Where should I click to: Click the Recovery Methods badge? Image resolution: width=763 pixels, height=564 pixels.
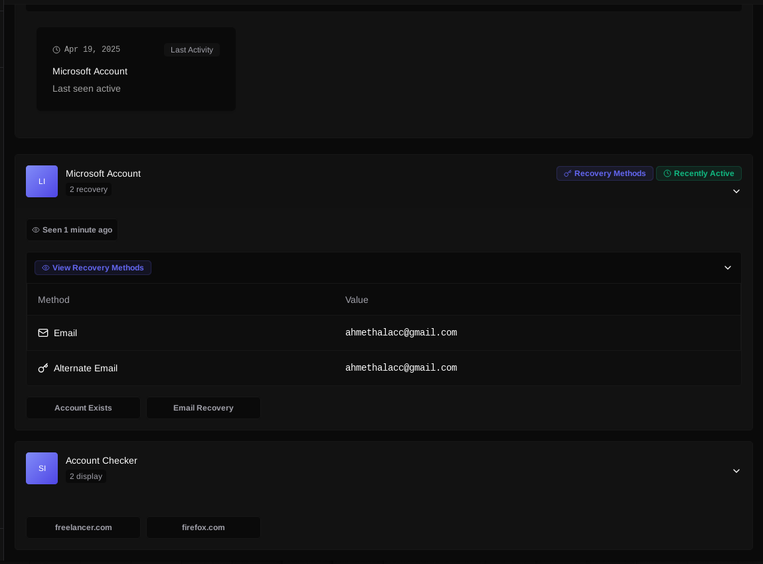click(605, 174)
